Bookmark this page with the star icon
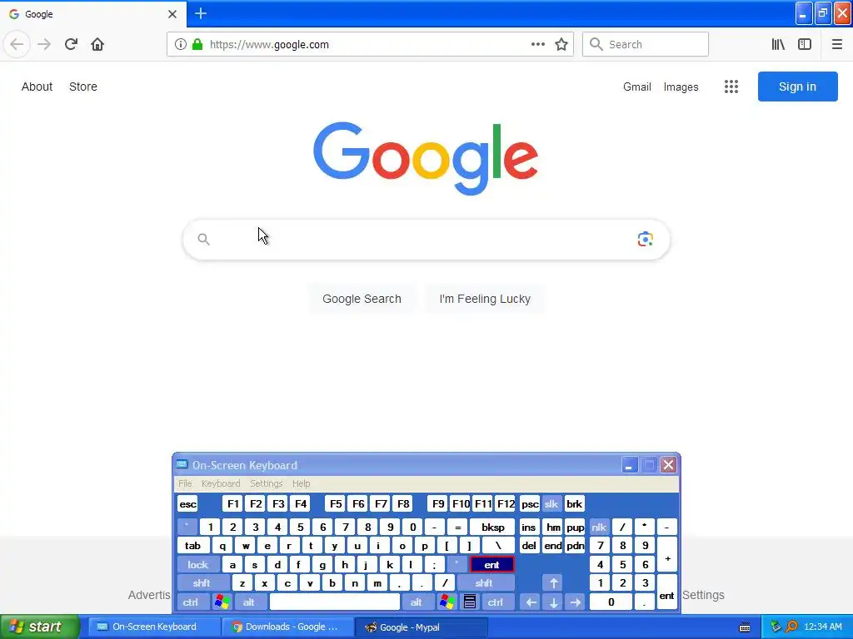Image resolution: width=853 pixels, height=639 pixels. 561,45
